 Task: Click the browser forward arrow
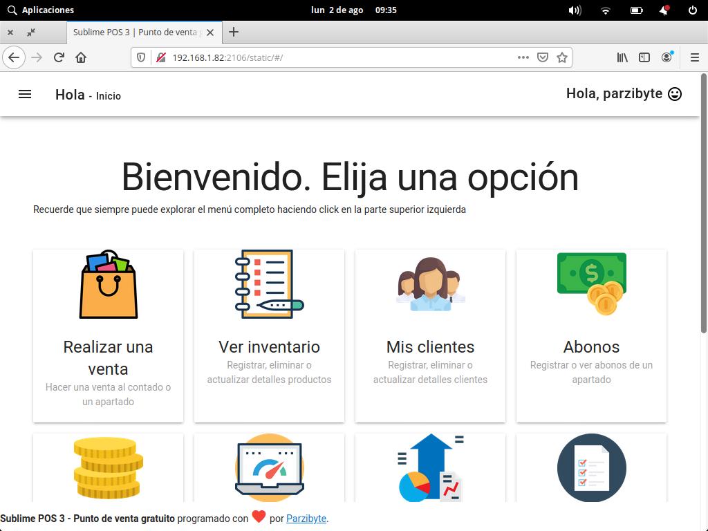(37, 57)
